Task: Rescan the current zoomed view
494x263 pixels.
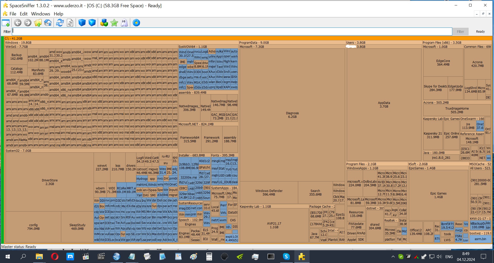Action: pos(70,23)
